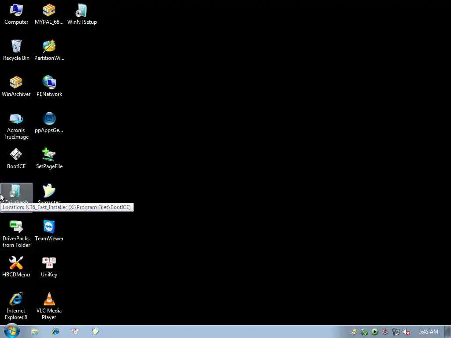Click the Ghost taskbar shortcut
This screenshot has height=338, width=451.
[x=96, y=332]
